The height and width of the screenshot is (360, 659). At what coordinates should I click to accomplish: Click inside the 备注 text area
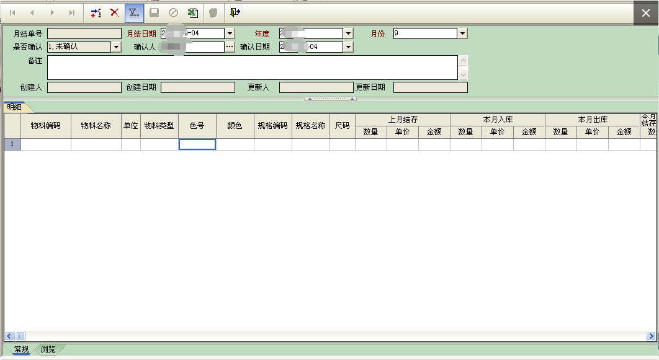(x=252, y=68)
